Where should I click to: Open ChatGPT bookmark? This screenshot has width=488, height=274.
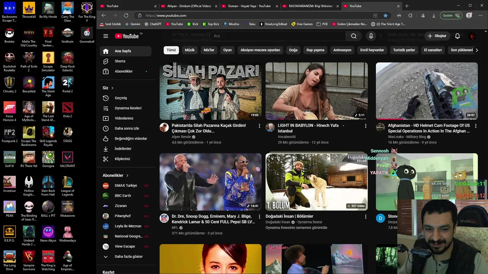(x=153, y=24)
